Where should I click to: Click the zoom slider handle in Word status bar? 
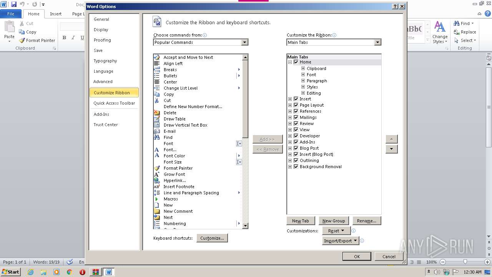point(465,262)
